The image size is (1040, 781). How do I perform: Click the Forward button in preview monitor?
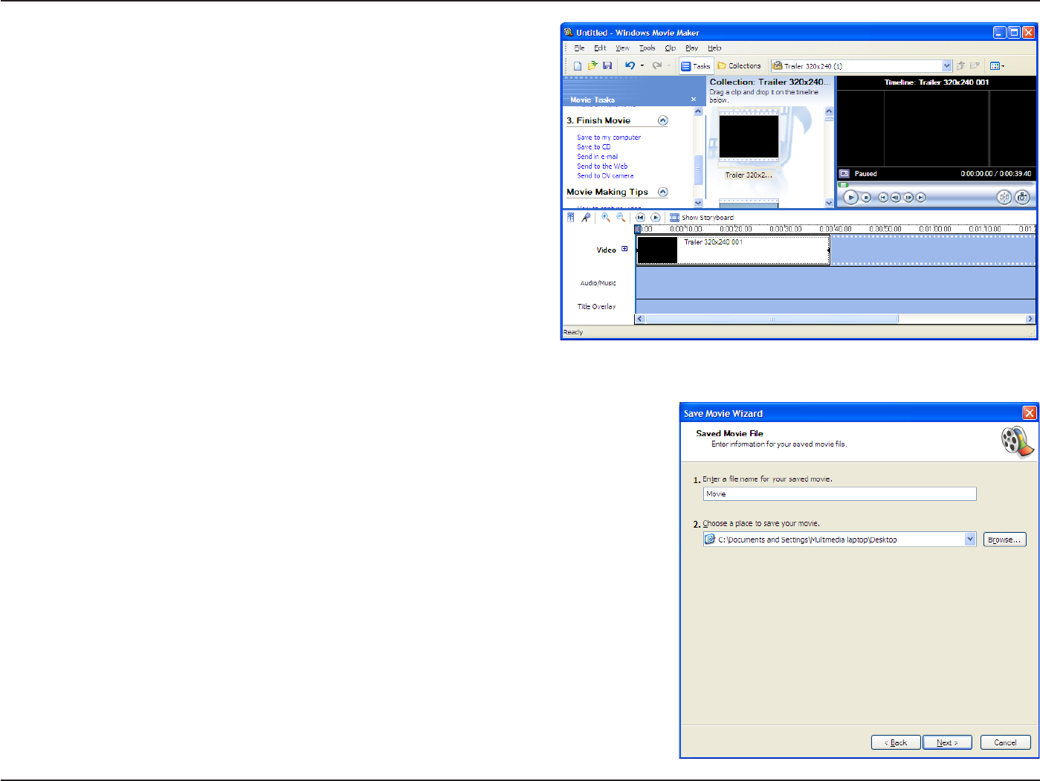coord(921,198)
